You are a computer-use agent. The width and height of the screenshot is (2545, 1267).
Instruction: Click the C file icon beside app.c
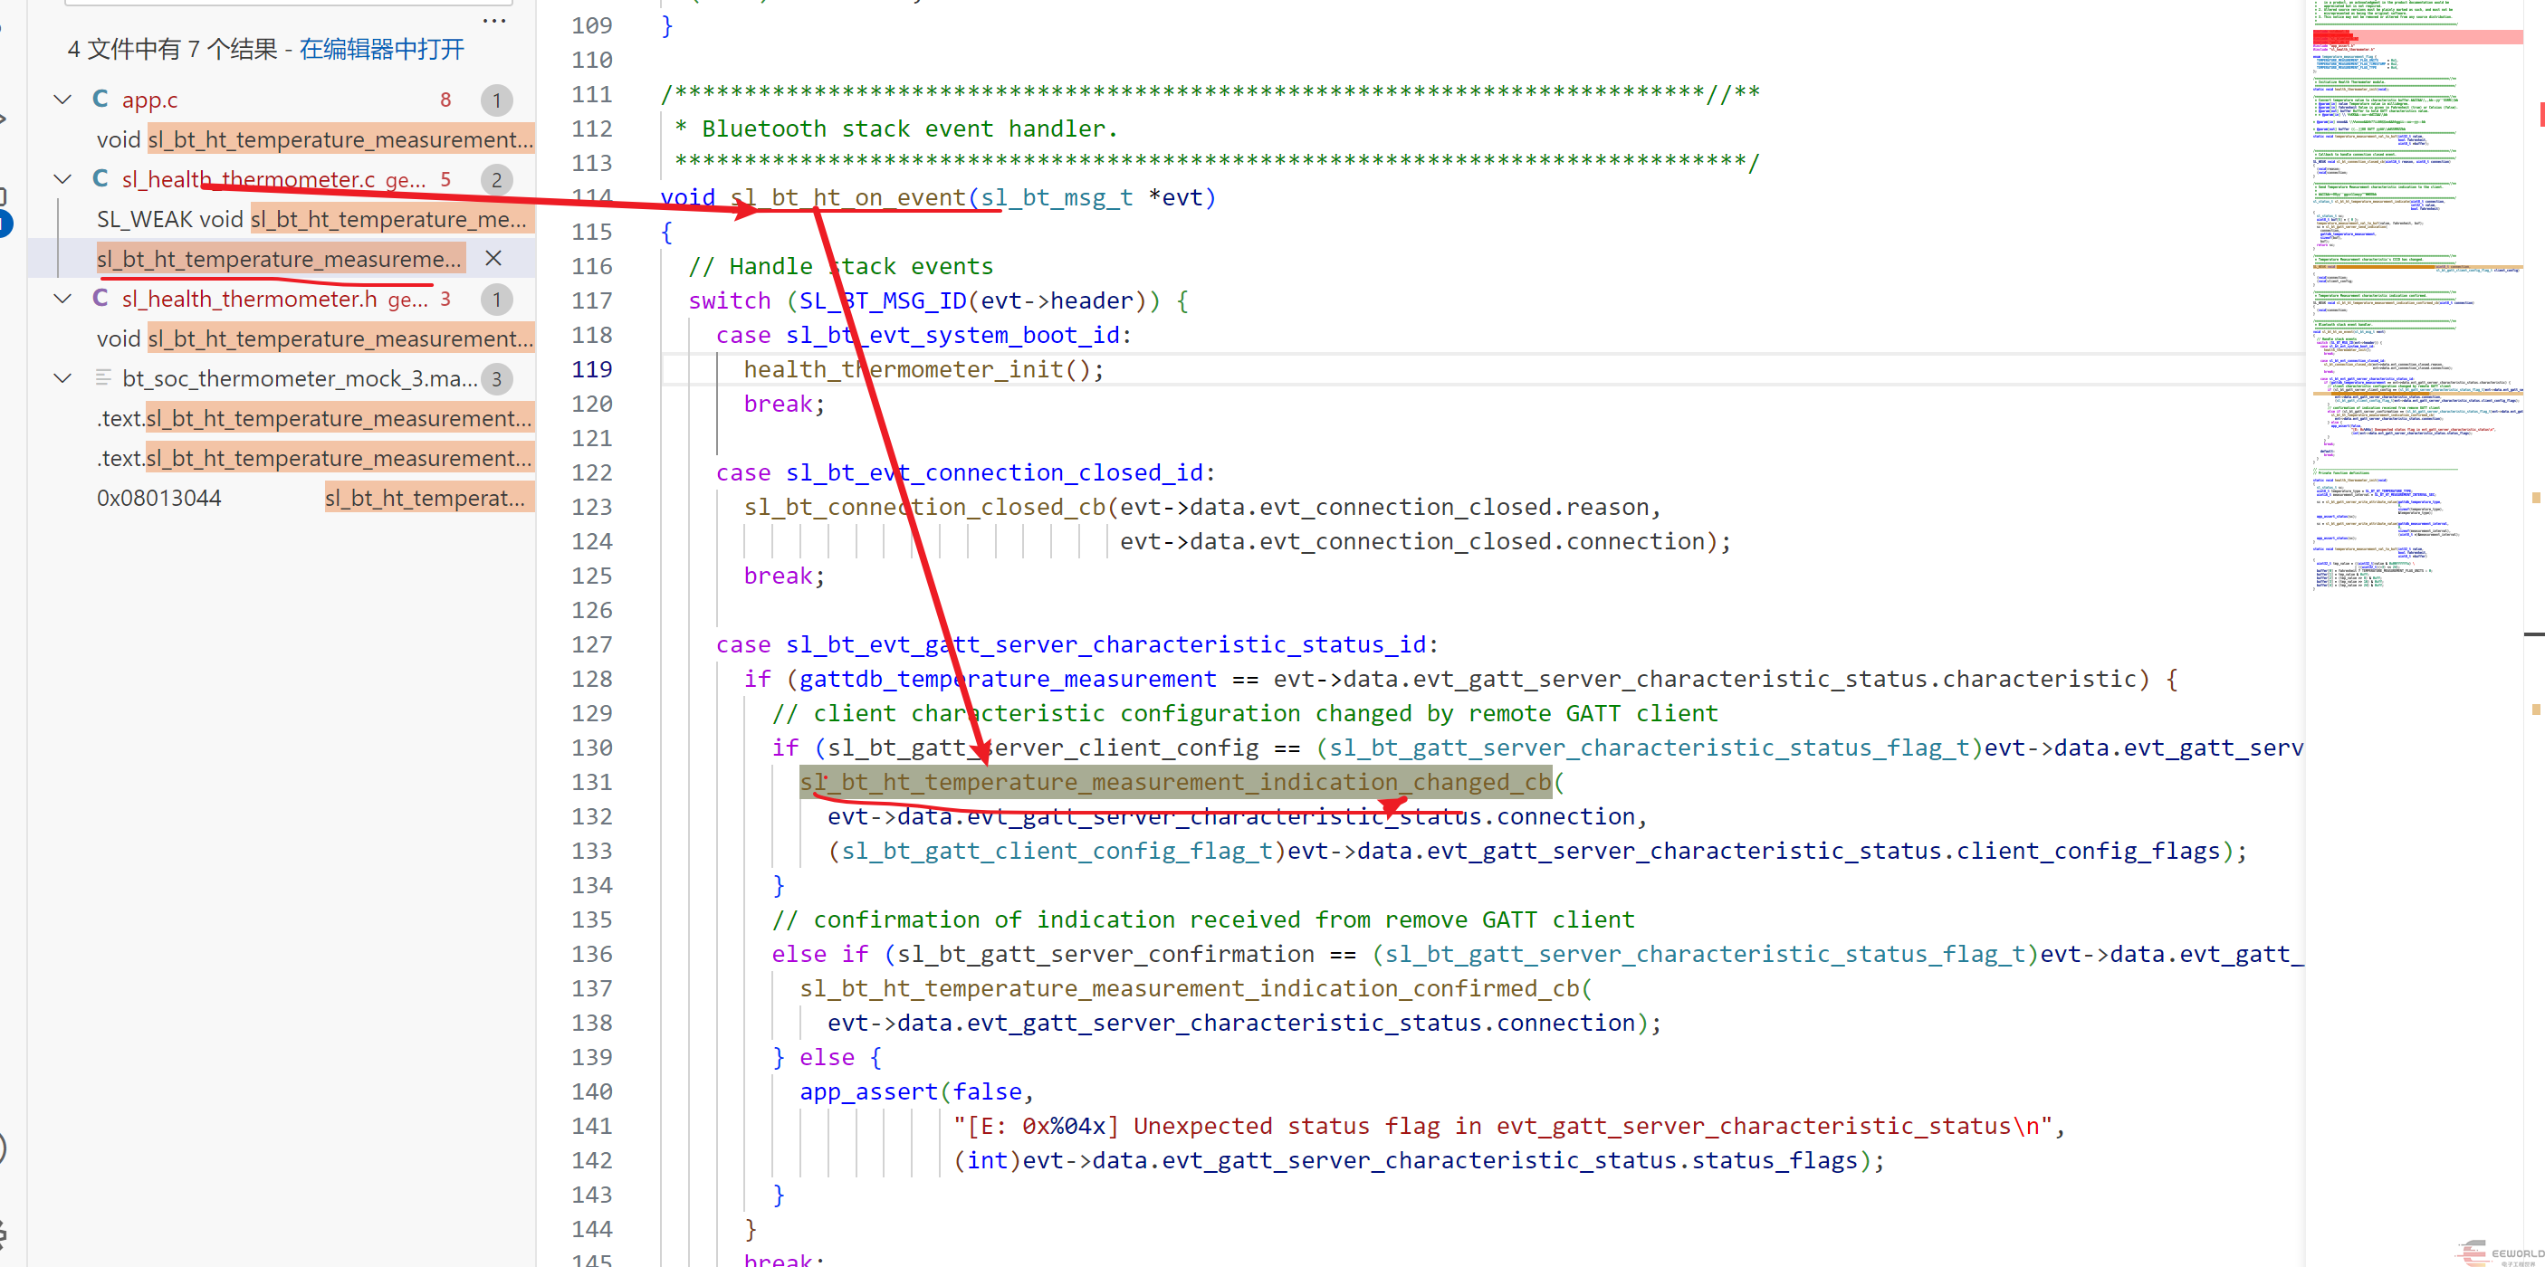tap(100, 99)
